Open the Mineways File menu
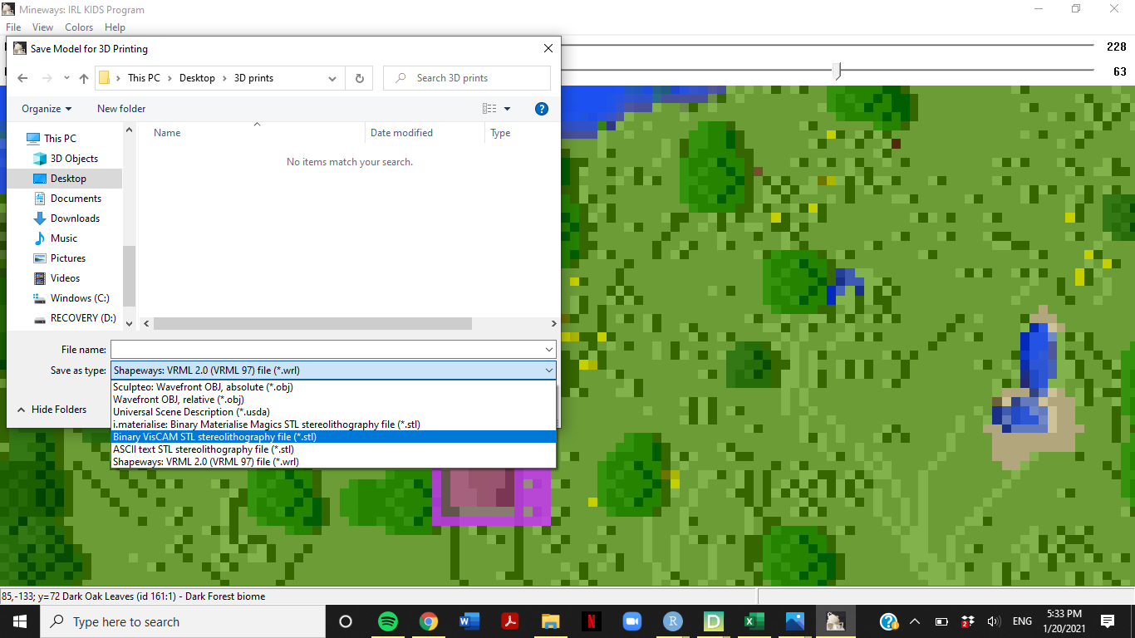 (x=13, y=27)
